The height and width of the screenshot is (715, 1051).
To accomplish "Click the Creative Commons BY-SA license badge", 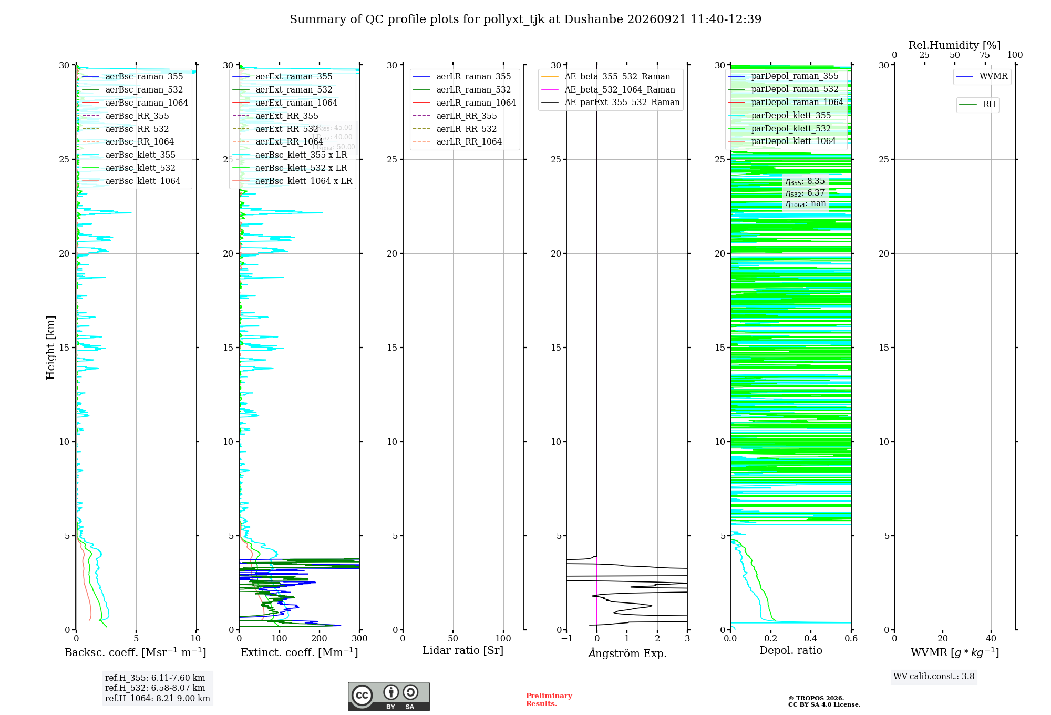I will pyautogui.click(x=388, y=696).
